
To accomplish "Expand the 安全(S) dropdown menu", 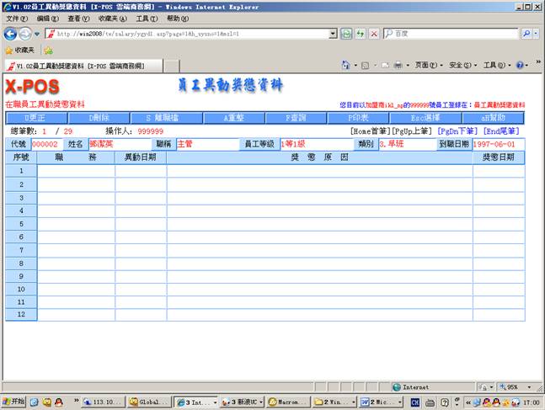I will [461, 65].
